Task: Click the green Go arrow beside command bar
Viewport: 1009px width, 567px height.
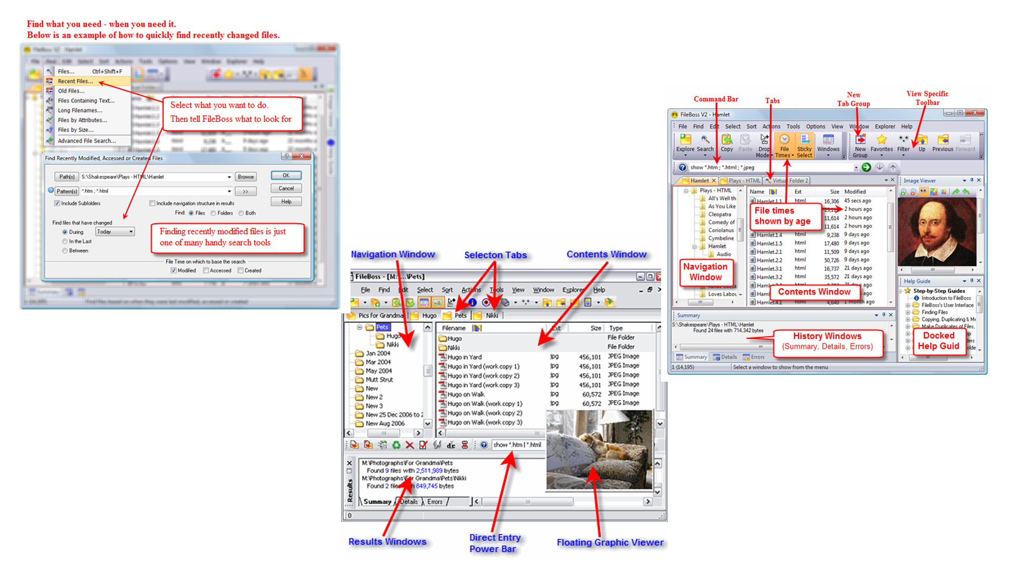Action: click(866, 167)
